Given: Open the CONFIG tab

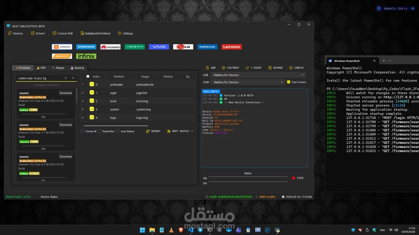Looking at the screenshot, I should tap(296, 68).
